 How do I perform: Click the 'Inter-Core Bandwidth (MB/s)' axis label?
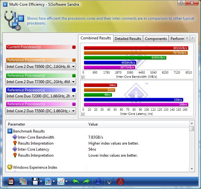pos(137,77)
